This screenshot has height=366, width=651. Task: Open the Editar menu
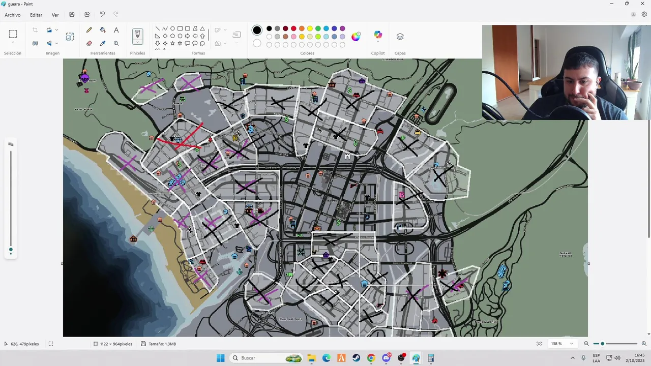click(x=36, y=15)
